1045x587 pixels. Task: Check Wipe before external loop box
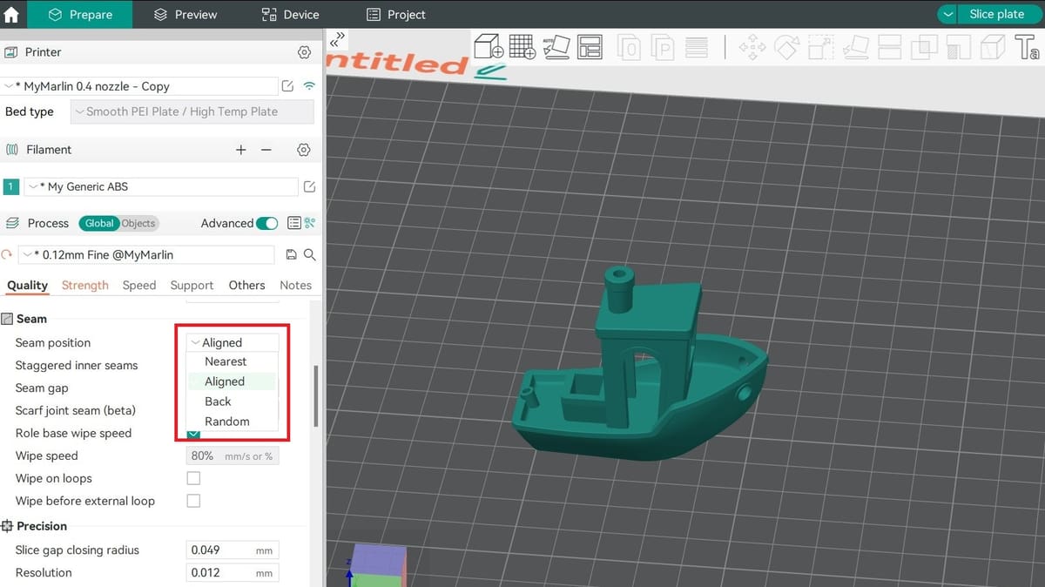coord(193,501)
